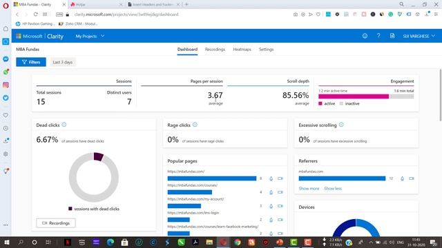The image size is (442, 248).
Task: Show info for Dead clicks
Action: coord(64,125)
